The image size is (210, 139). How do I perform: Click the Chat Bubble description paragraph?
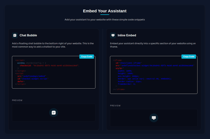coord(53,45)
